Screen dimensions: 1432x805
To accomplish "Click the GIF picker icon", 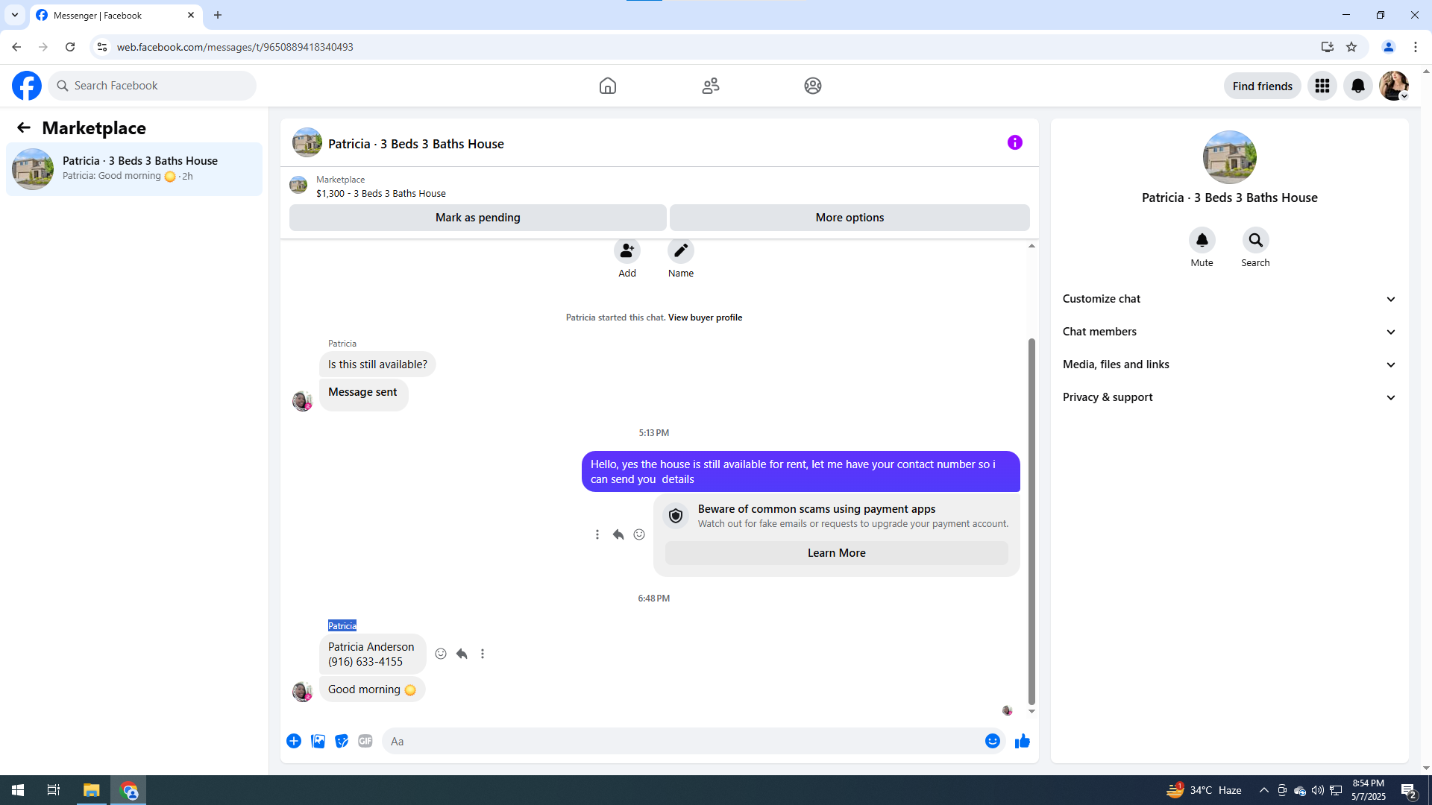I will pos(365,741).
